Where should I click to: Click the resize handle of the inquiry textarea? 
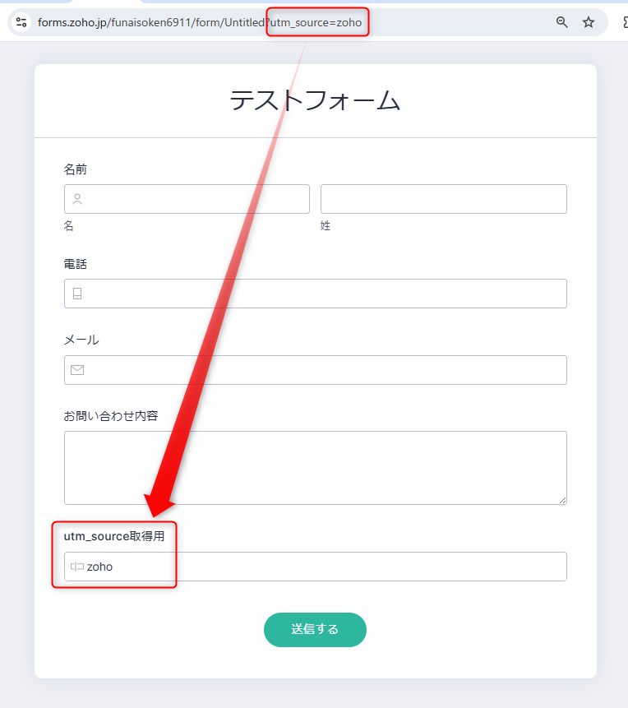coord(562,499)
